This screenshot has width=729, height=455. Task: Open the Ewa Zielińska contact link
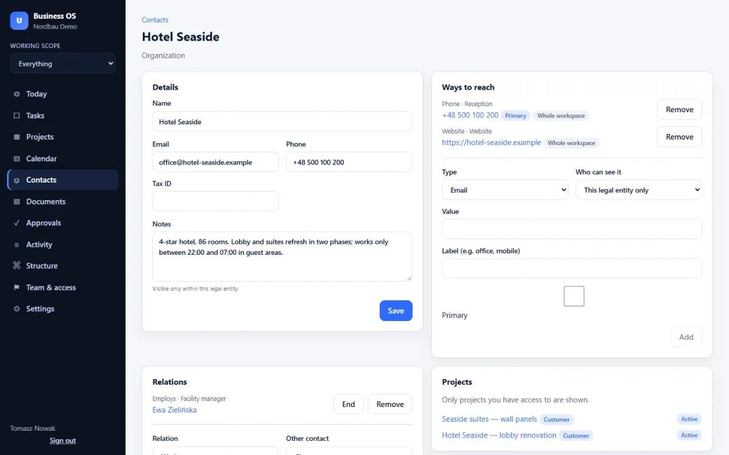(x=174, y=410)
